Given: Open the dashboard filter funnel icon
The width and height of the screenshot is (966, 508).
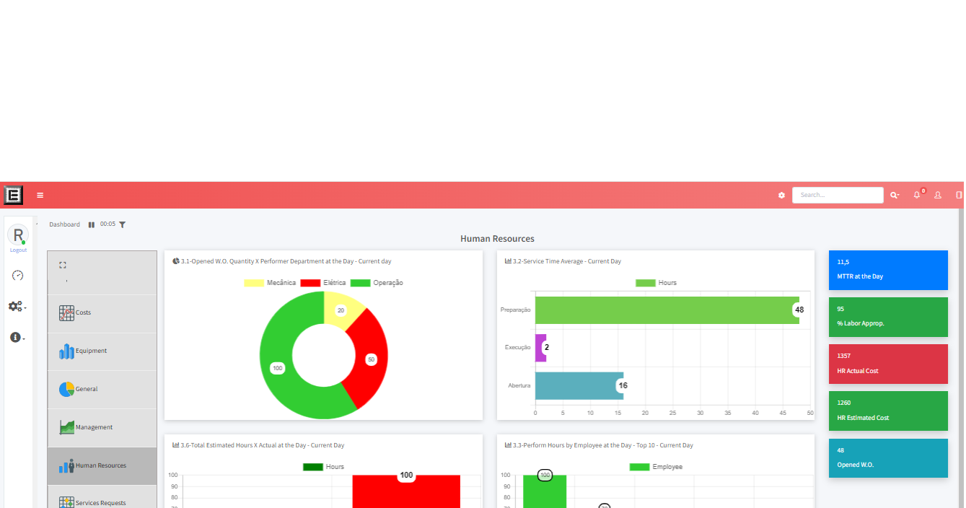Looking at the screenshot, I should (x=122, y=224).
